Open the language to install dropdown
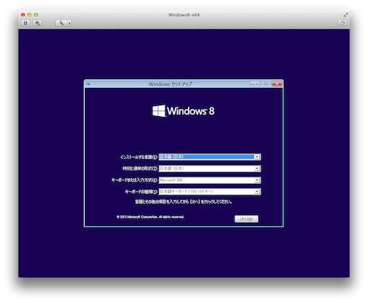The width and height of the screenshot is (368, 303). point(210,157)
